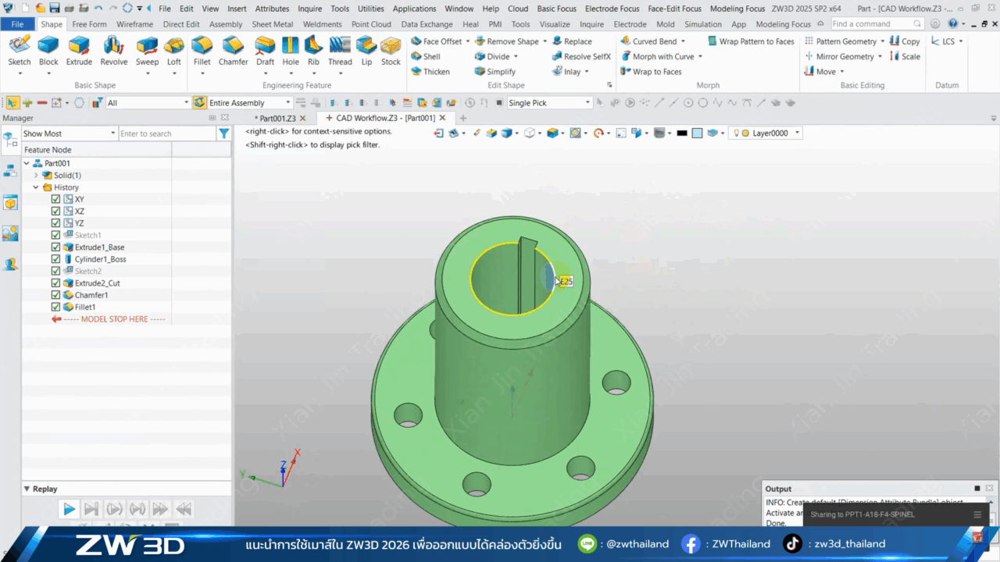The height and width of the screenshot is (562, 1000).
Task: Click the black color swatch in view toolbar
Action: 681,133
